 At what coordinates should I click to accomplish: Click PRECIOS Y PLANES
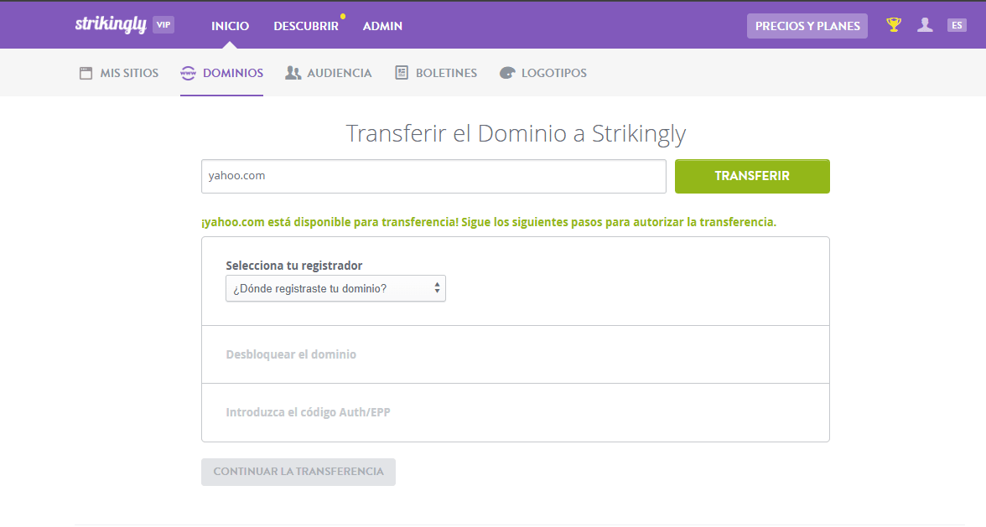tap(807, 25)
